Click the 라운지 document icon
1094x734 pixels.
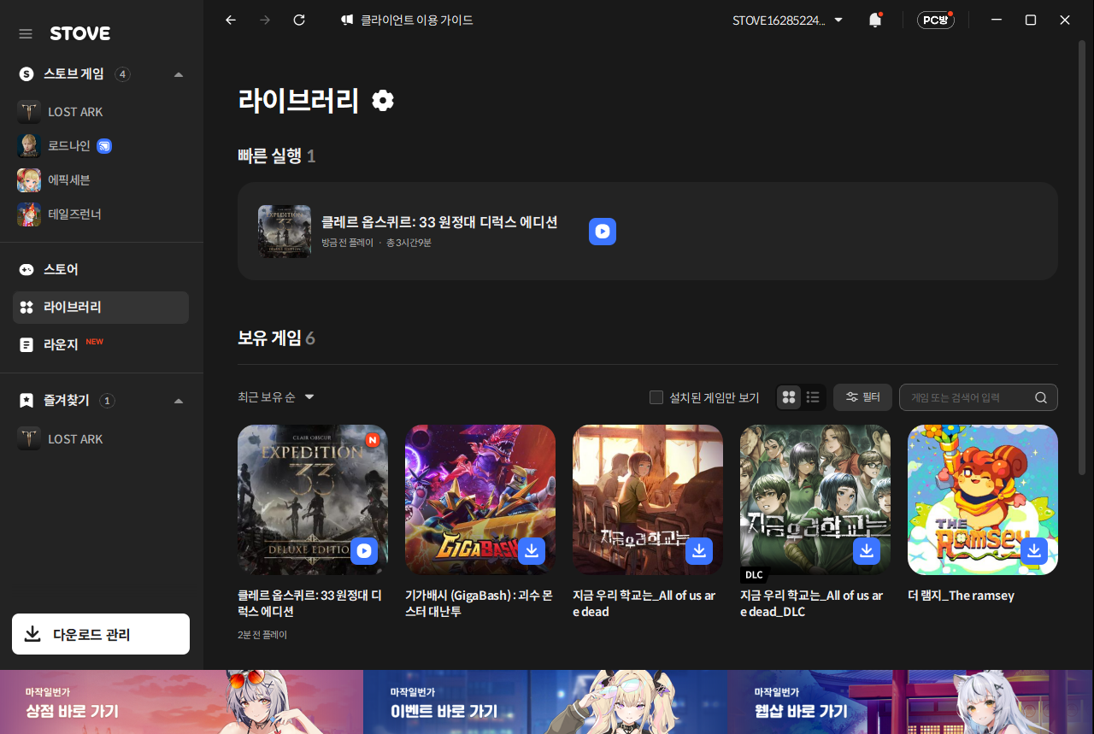26,344
